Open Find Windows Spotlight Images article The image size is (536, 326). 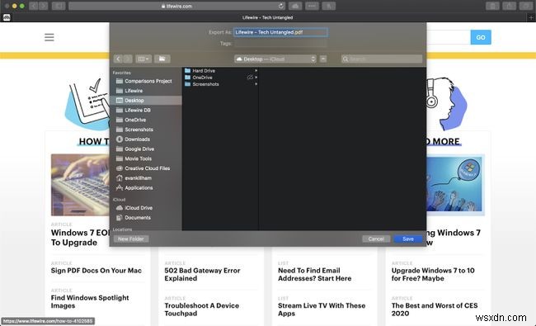click(90, 302)
